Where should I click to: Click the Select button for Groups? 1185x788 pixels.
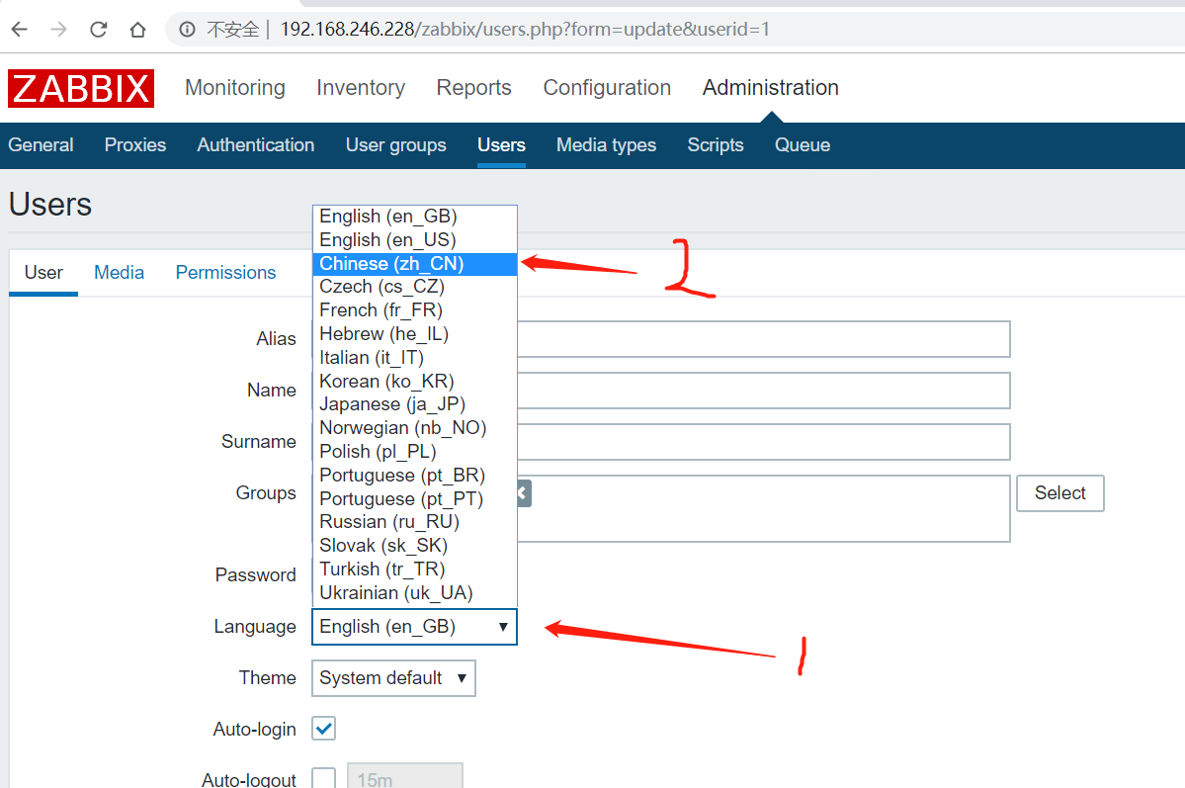point(1060,493)
